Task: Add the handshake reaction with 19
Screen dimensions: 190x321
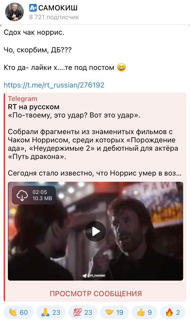Action: coord(115,312)
